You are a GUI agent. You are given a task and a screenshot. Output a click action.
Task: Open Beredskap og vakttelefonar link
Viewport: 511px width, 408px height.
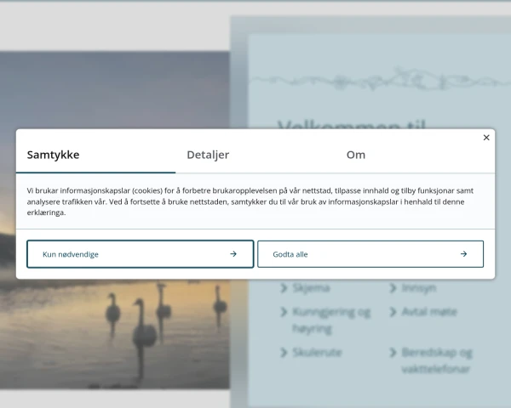437,360
